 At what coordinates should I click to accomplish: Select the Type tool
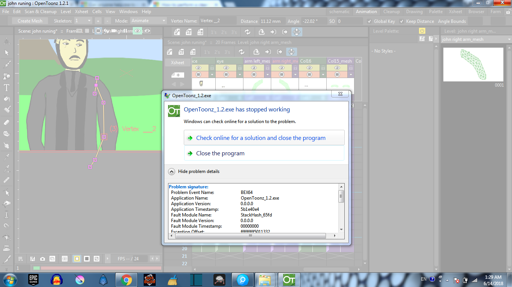[6, 88]
